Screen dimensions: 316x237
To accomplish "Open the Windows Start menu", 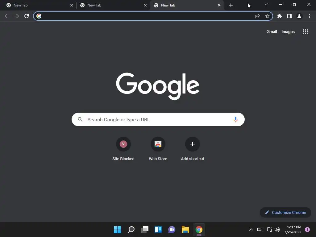I will click(x=117, y=230).
